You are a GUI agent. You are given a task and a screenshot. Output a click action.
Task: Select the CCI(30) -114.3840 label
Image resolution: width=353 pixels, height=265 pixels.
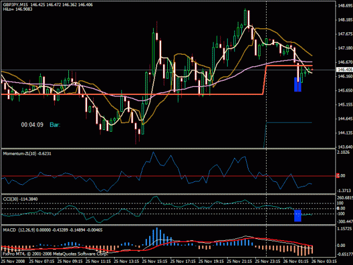(x=20, y=199)
